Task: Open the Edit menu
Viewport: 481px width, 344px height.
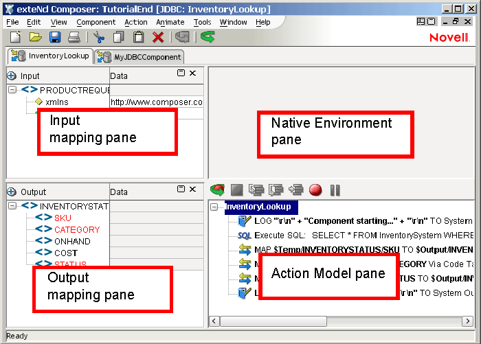Action: tap(34, 22)
